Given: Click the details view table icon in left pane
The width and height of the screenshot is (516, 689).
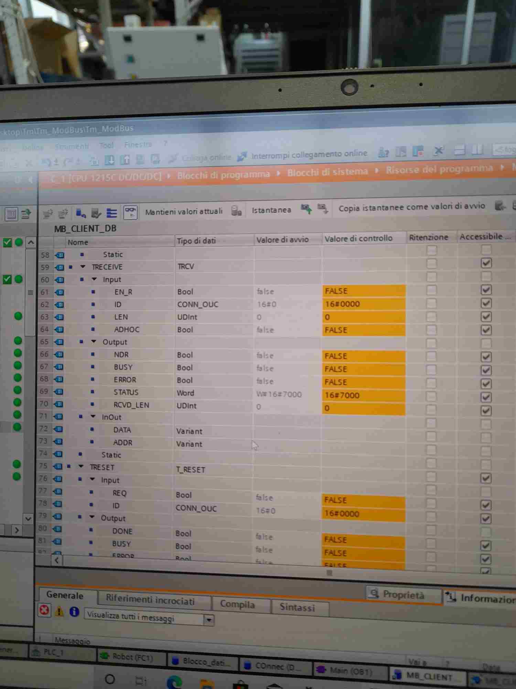Looking at the screenshot, I should [x=11, y=214].
